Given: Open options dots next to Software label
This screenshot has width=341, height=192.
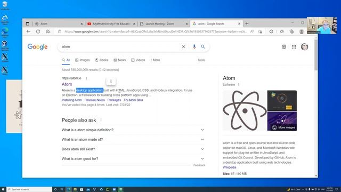Looking at the screenshot, I should point(238,85).
